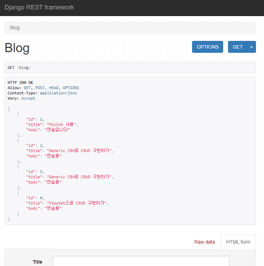Focus the Title input field
The height and width of the screenshot is (266, 264).
click(x=141, y=261)
